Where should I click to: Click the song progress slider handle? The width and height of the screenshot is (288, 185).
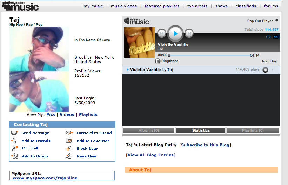pyautogui.click(x=169, y=55)
